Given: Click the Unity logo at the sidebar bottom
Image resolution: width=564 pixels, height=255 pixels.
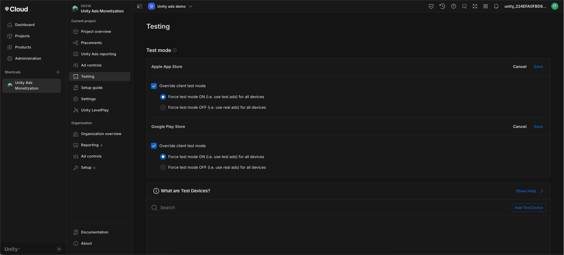Looking at the screenshot, I should coord(12,249).
